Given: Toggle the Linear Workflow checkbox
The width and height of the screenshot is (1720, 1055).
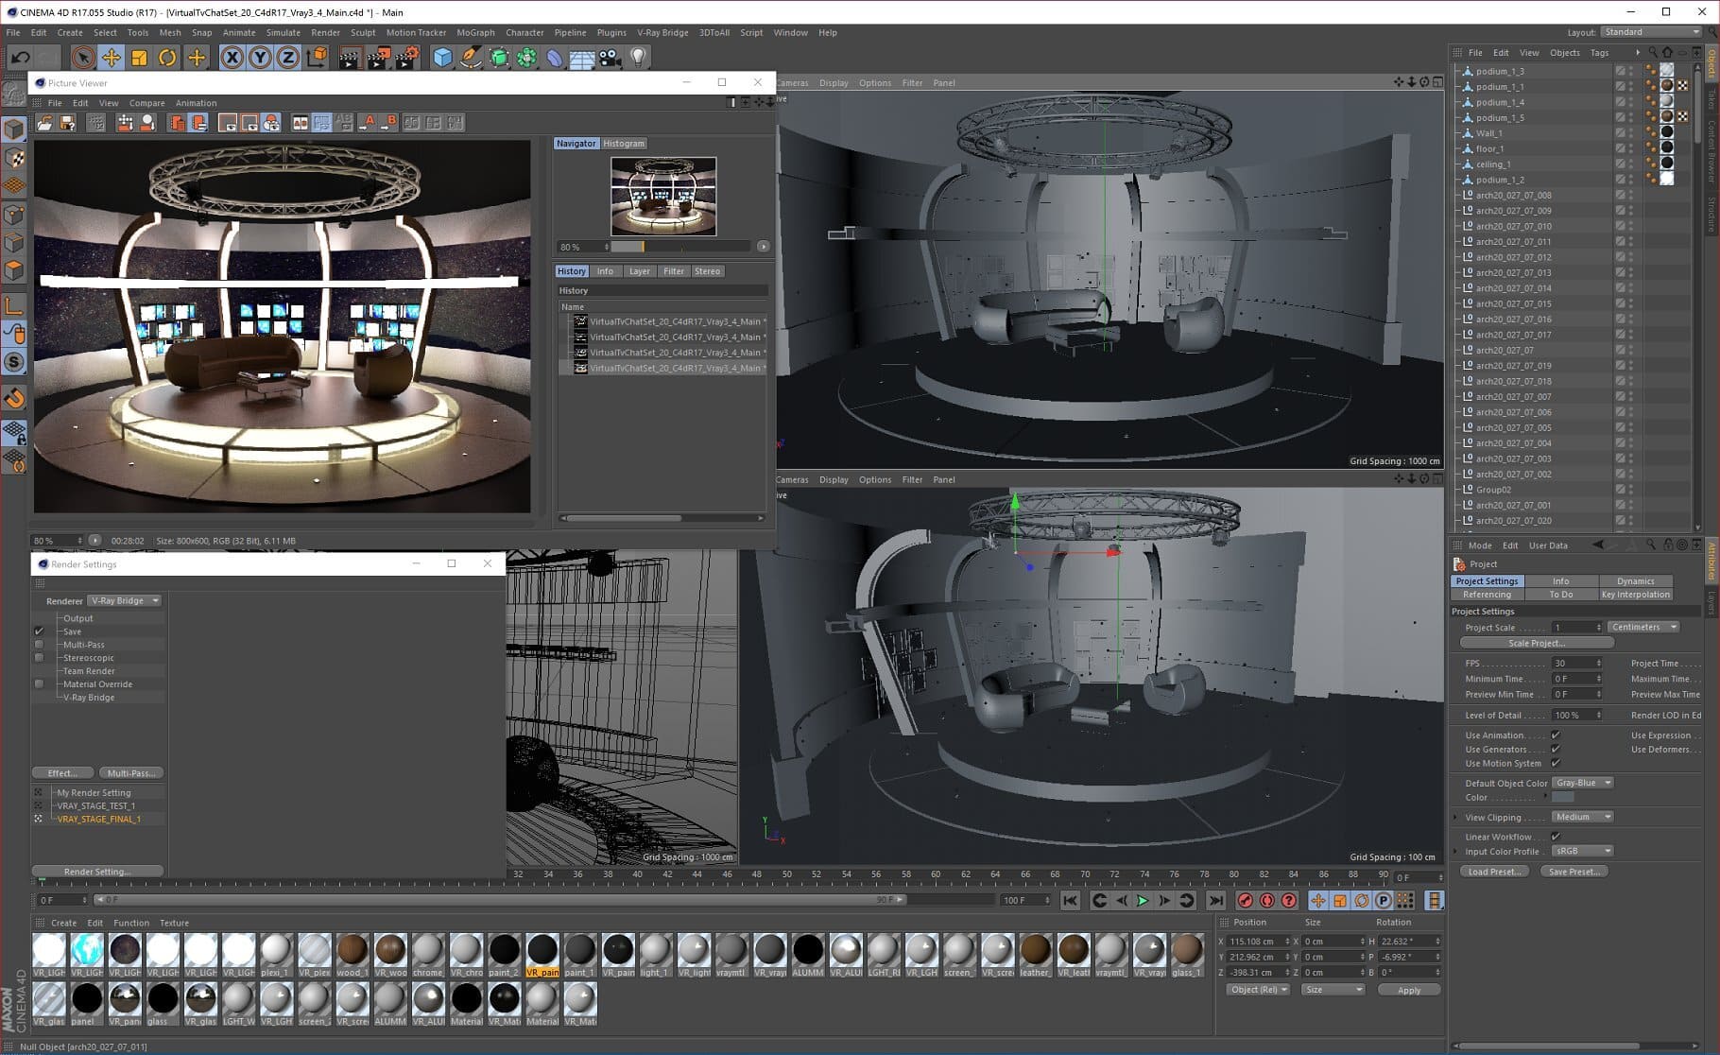Looking at the screenshot, I should point(1556,837).
